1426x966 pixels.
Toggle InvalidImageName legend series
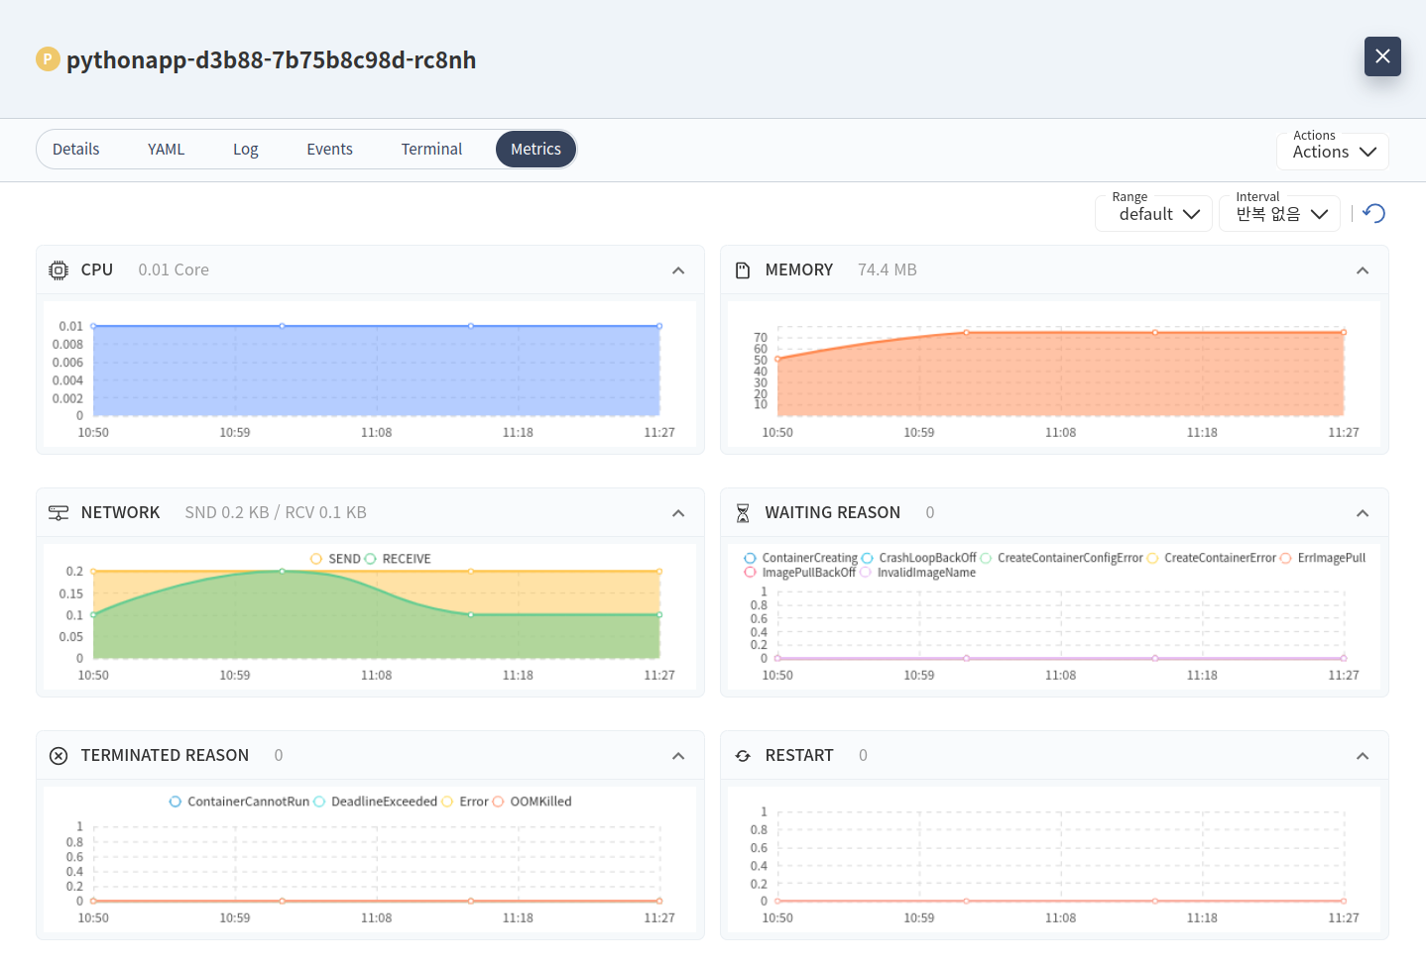(918, 573)
